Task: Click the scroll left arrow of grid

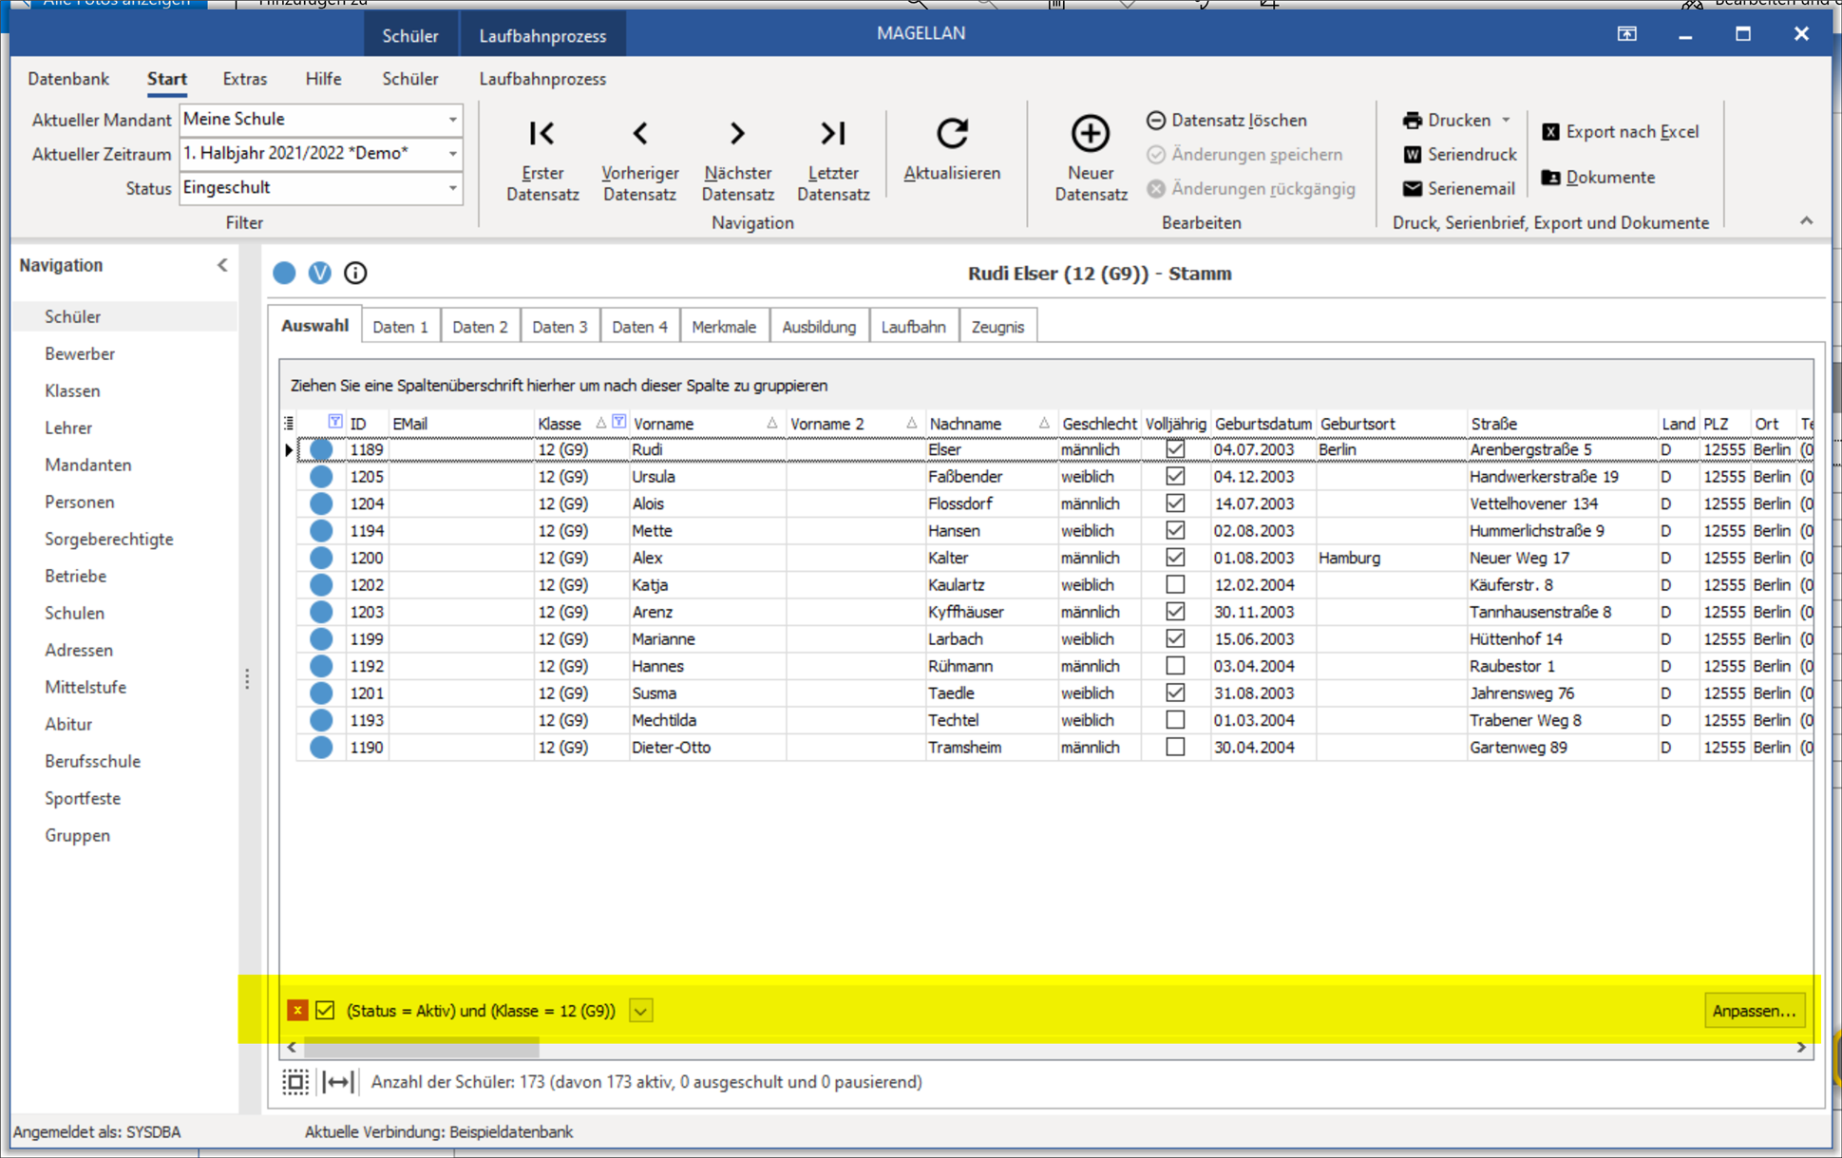Action: 292,1048
